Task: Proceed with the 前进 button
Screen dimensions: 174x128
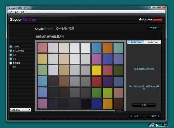Action: (x=154, y=116)
